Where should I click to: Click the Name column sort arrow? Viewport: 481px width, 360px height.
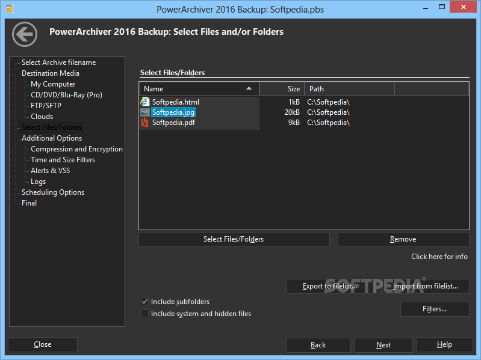[249, 88]
